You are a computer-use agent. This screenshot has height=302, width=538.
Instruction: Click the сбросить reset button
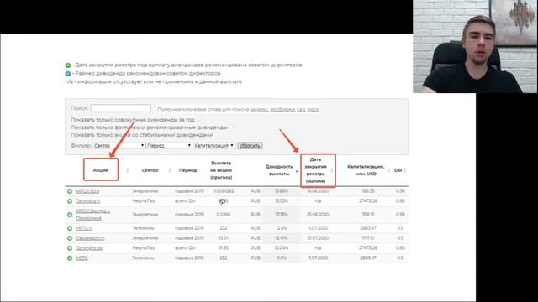250,145
